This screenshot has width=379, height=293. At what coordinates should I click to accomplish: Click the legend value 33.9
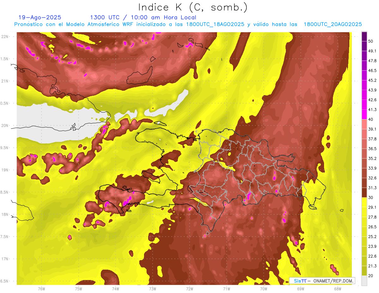point(372,168)
